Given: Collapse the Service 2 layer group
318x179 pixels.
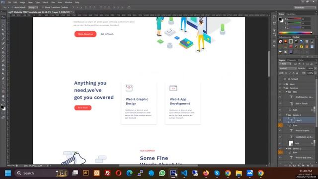Looking at the screenshot, I should point(287,149).
